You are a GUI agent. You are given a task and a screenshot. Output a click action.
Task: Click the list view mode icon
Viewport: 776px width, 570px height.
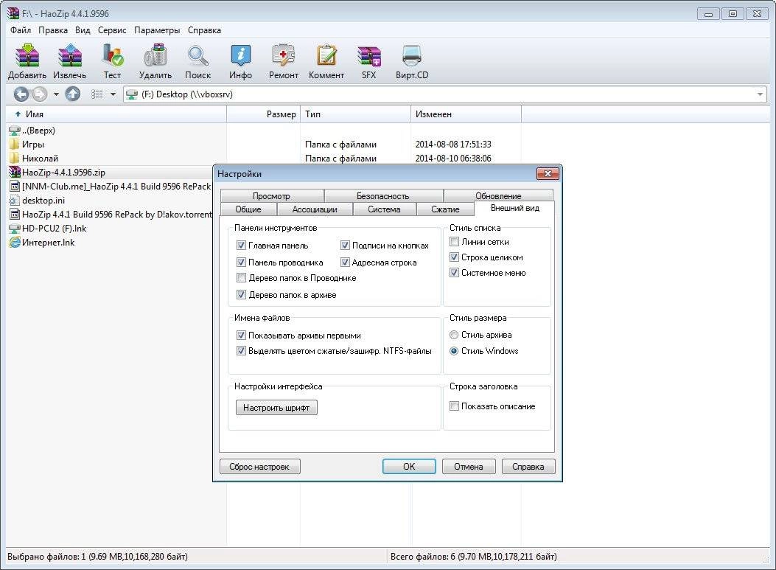(x=97, y=94)
